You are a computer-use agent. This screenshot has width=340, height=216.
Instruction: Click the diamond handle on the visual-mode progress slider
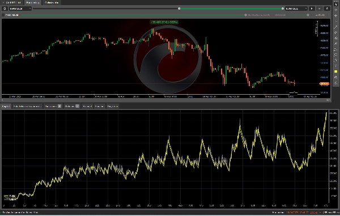[246, 15]
